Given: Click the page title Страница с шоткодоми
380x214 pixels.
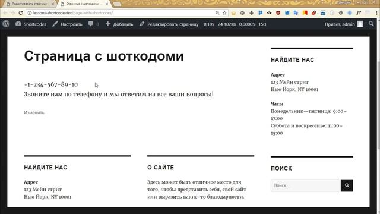Looking at the screenshot, I should 104,56.
